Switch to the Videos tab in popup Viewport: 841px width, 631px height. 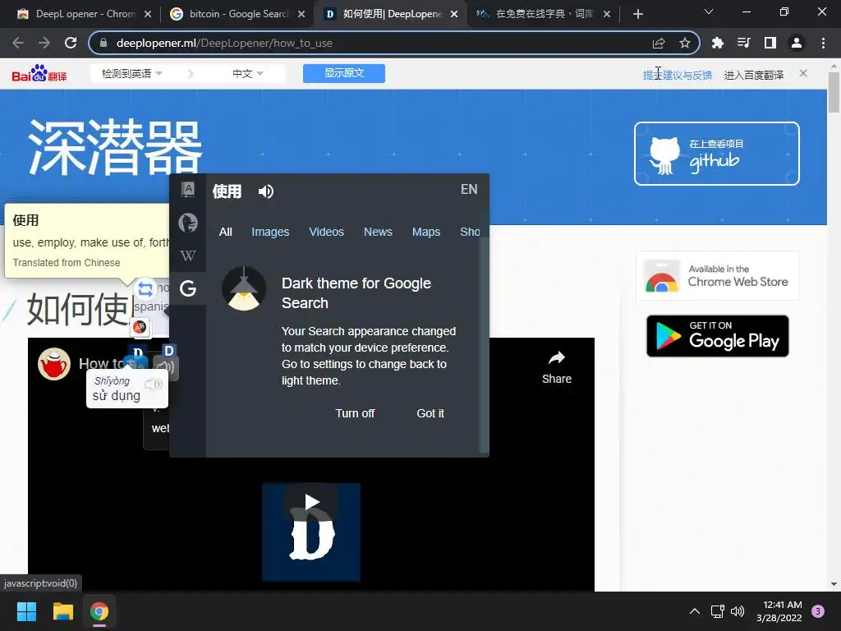326,232
